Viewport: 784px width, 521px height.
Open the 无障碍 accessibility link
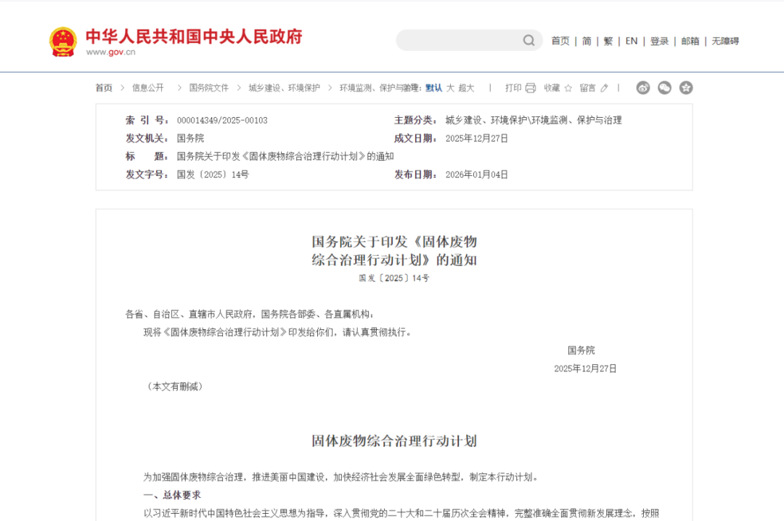pyautogui.click(x=724, y=41)
